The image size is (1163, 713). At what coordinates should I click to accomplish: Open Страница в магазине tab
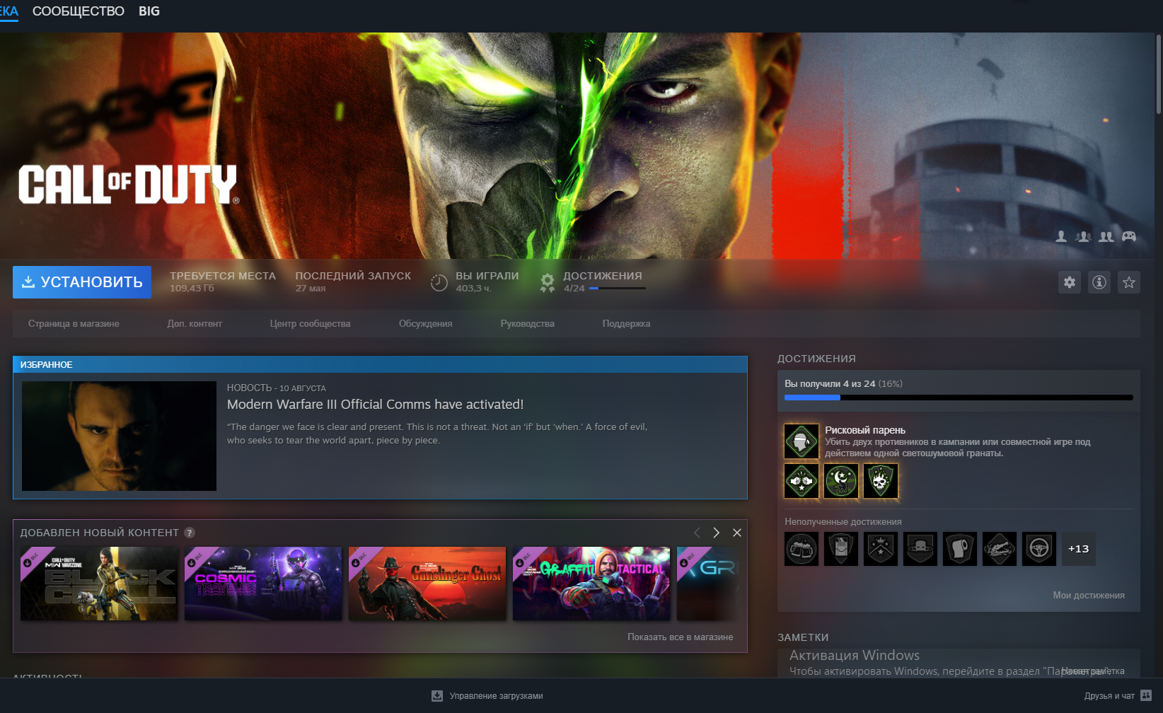click(74, 324)
